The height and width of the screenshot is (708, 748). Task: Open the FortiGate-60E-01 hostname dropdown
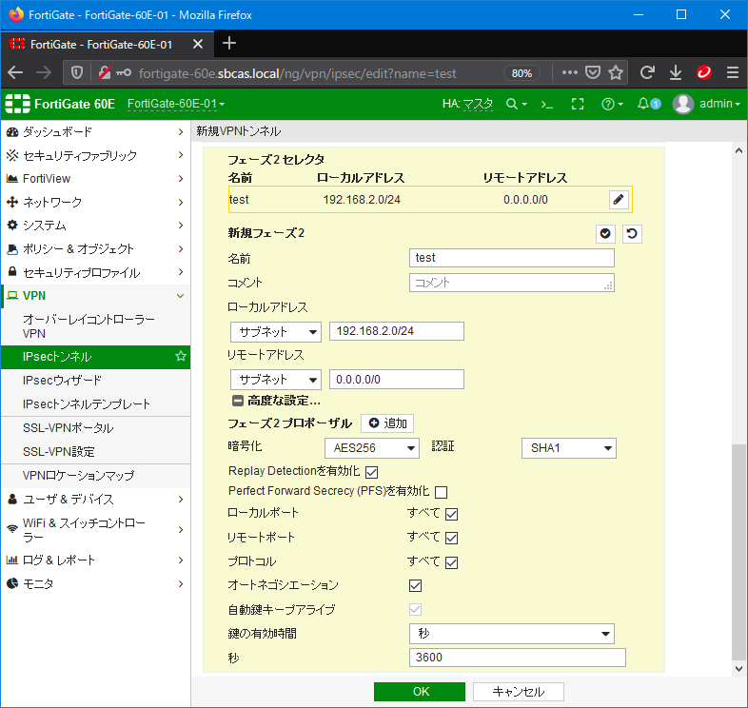point(175,104)
